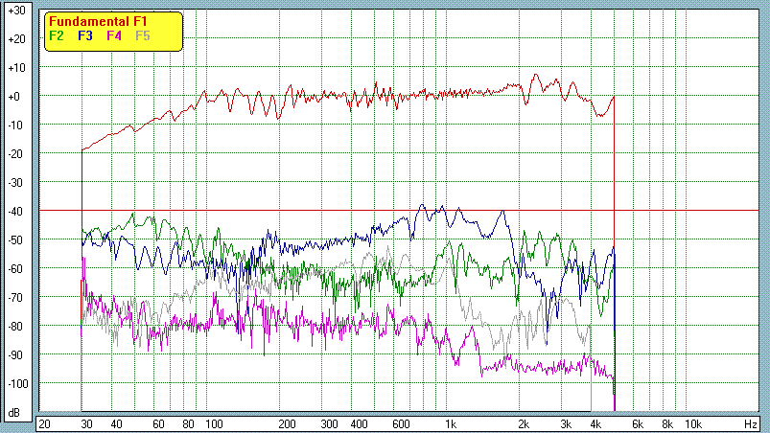Click the -100 dB axis label
The image size is (770, 433).
pyautogui.click(x=17, y=383)
